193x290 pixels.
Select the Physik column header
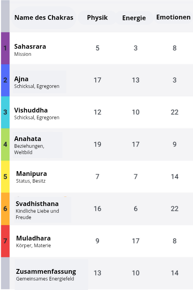tap(97, 17)
